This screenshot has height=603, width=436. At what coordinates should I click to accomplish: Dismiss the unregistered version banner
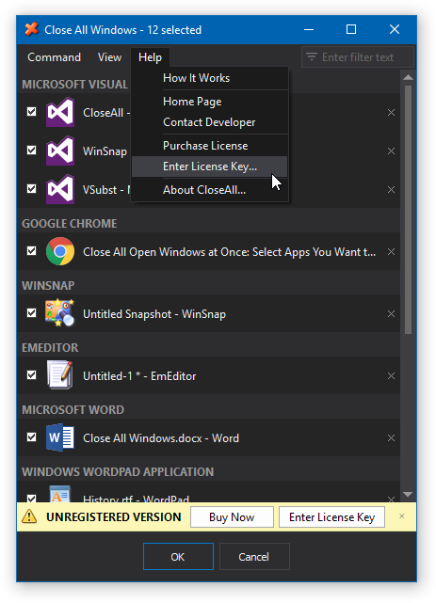402,516
